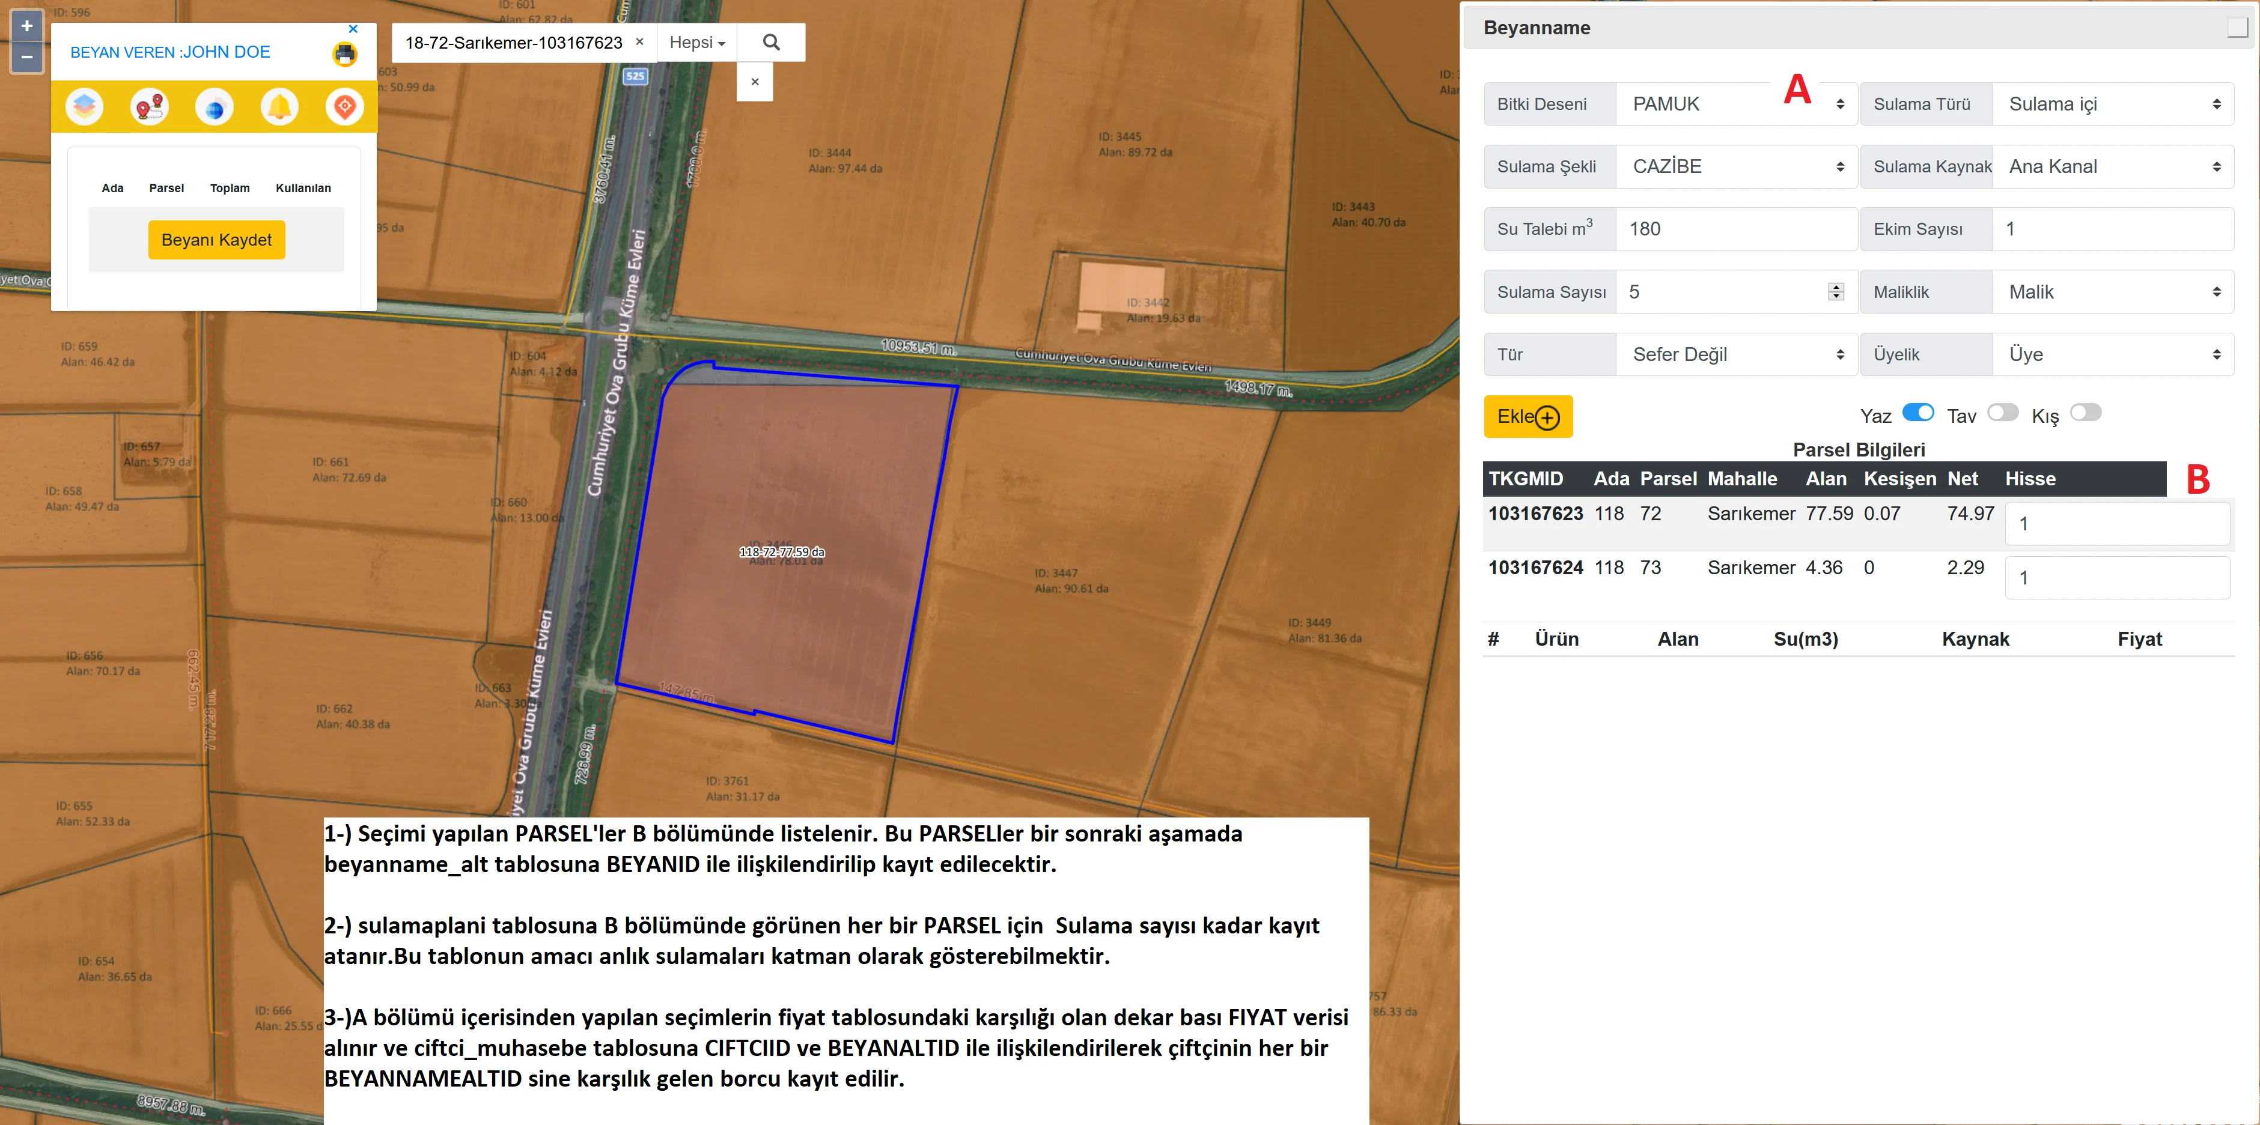Click the blue globe icon
Viewport: 2260px width, 1125px height.
[x=214, y=107]
